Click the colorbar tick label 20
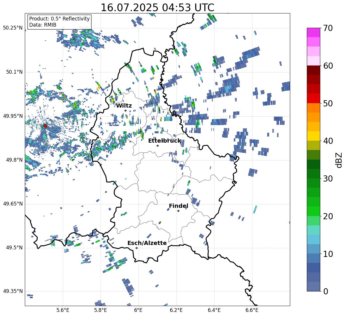 (328, 216)
